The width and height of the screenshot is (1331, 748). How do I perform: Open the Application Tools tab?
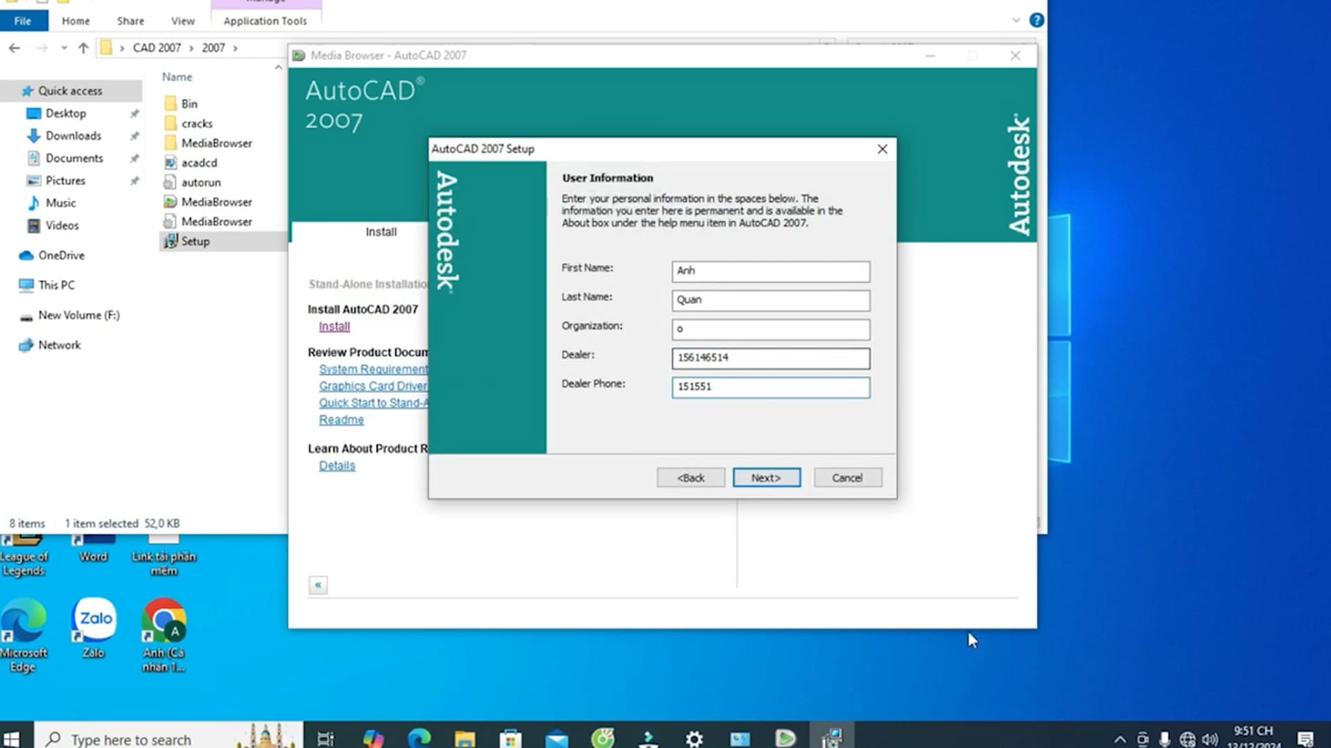pyautogui.click(x=265, y=21)
